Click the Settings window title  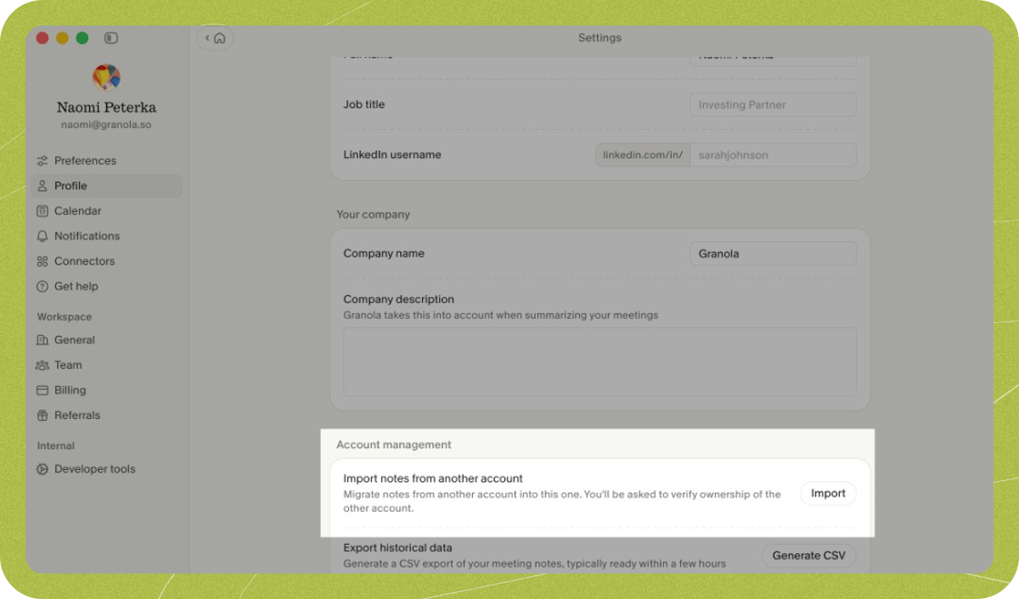pyautogui.click(x=600, y=38)
